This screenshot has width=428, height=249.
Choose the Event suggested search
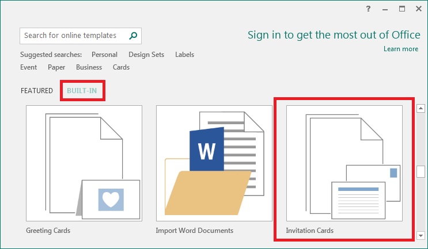click(x=29, y=67)
